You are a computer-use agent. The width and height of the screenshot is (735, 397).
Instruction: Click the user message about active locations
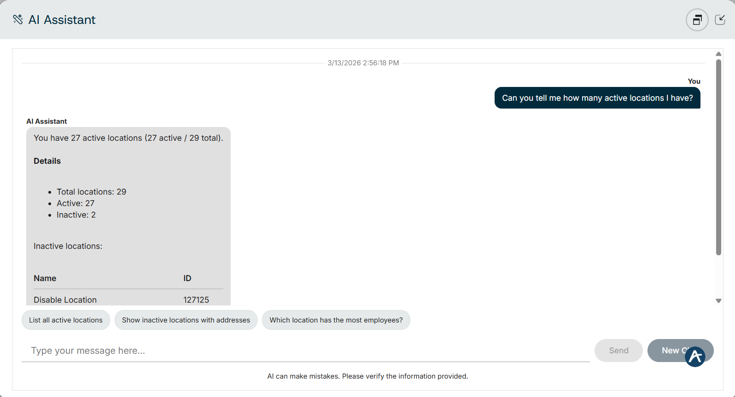(597, 98)
